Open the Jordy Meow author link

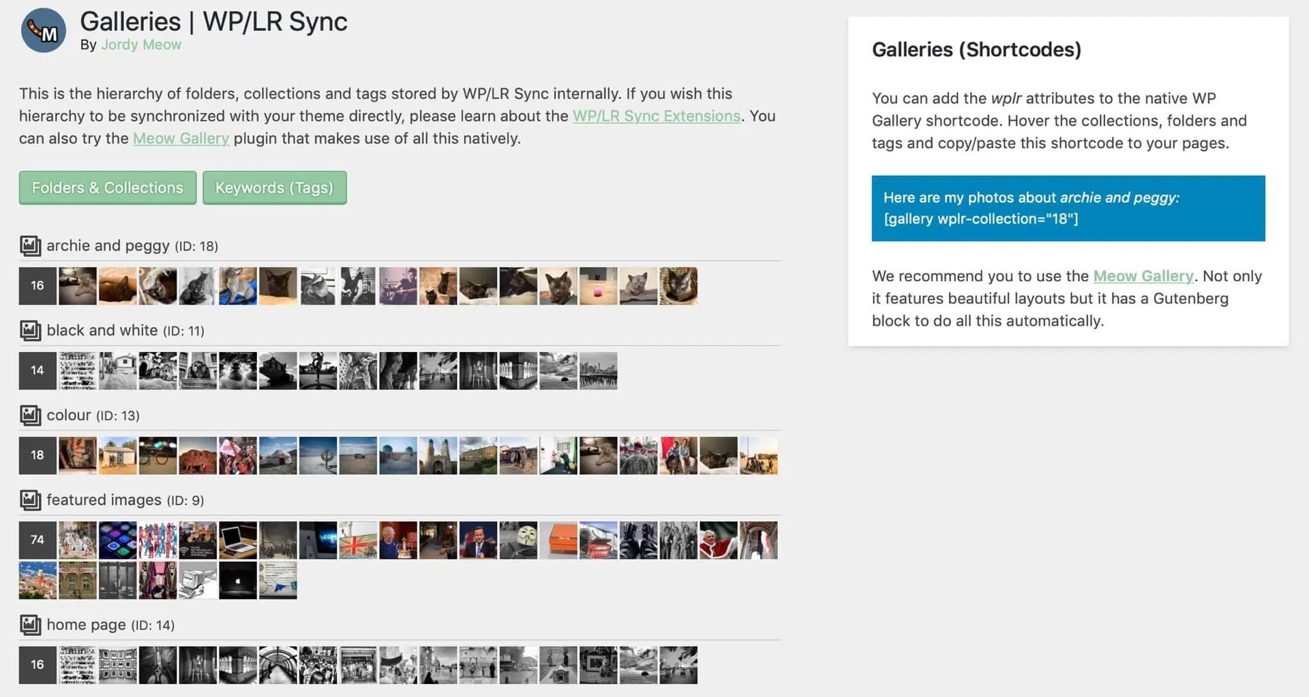[141, 44]
